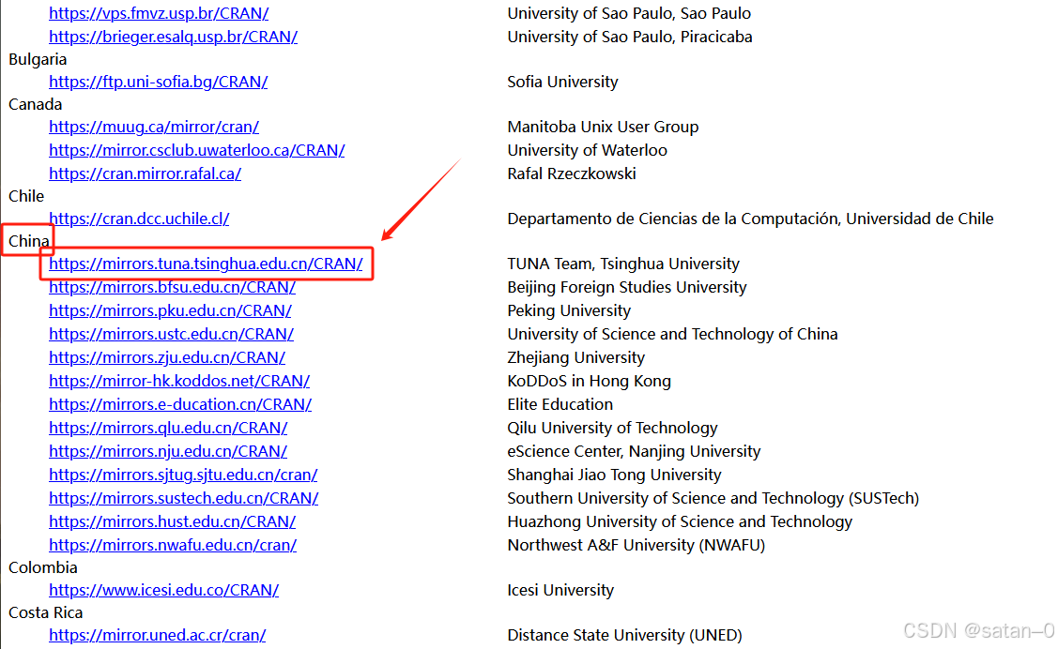Click the SUSTech university description

[x=713, y=499]
